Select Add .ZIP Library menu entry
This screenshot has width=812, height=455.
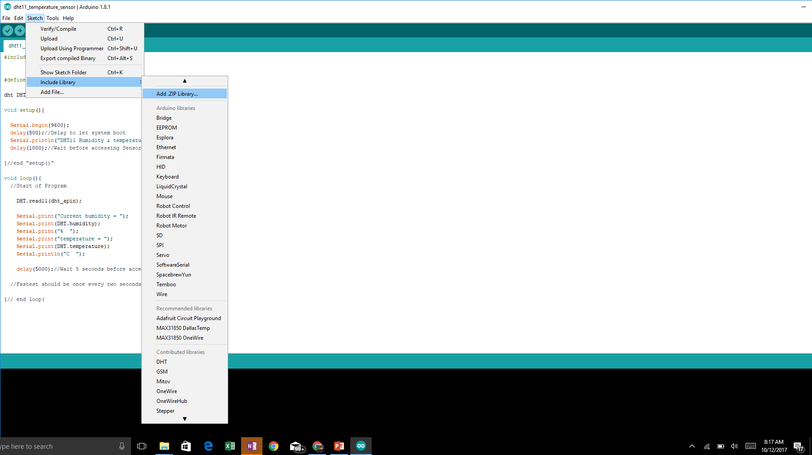click(177, 94)
